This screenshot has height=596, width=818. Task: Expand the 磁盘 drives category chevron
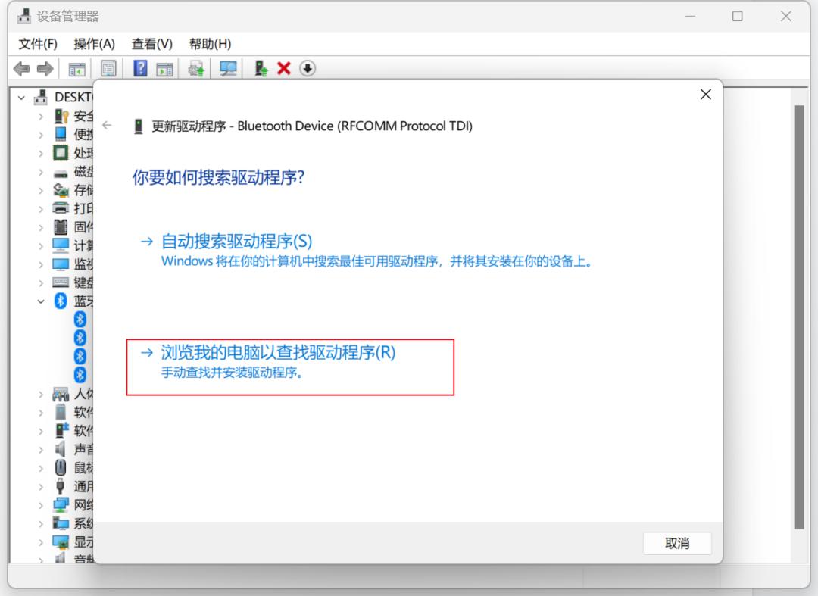coord(41,172)
